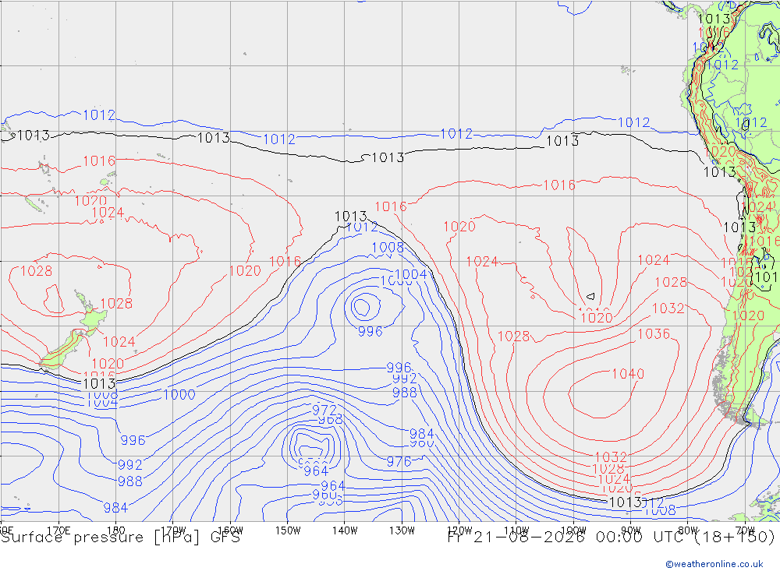The width and height of the screenshot is (780, 571).
Task: Click the 968 isobar label
Action: 330,420
